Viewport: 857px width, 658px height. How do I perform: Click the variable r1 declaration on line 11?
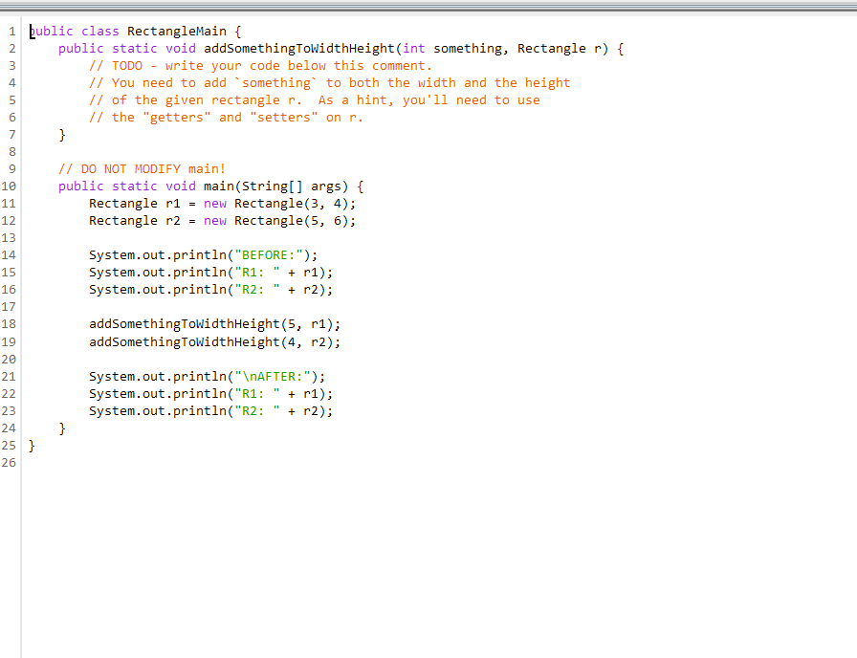[x=173, y=204]
